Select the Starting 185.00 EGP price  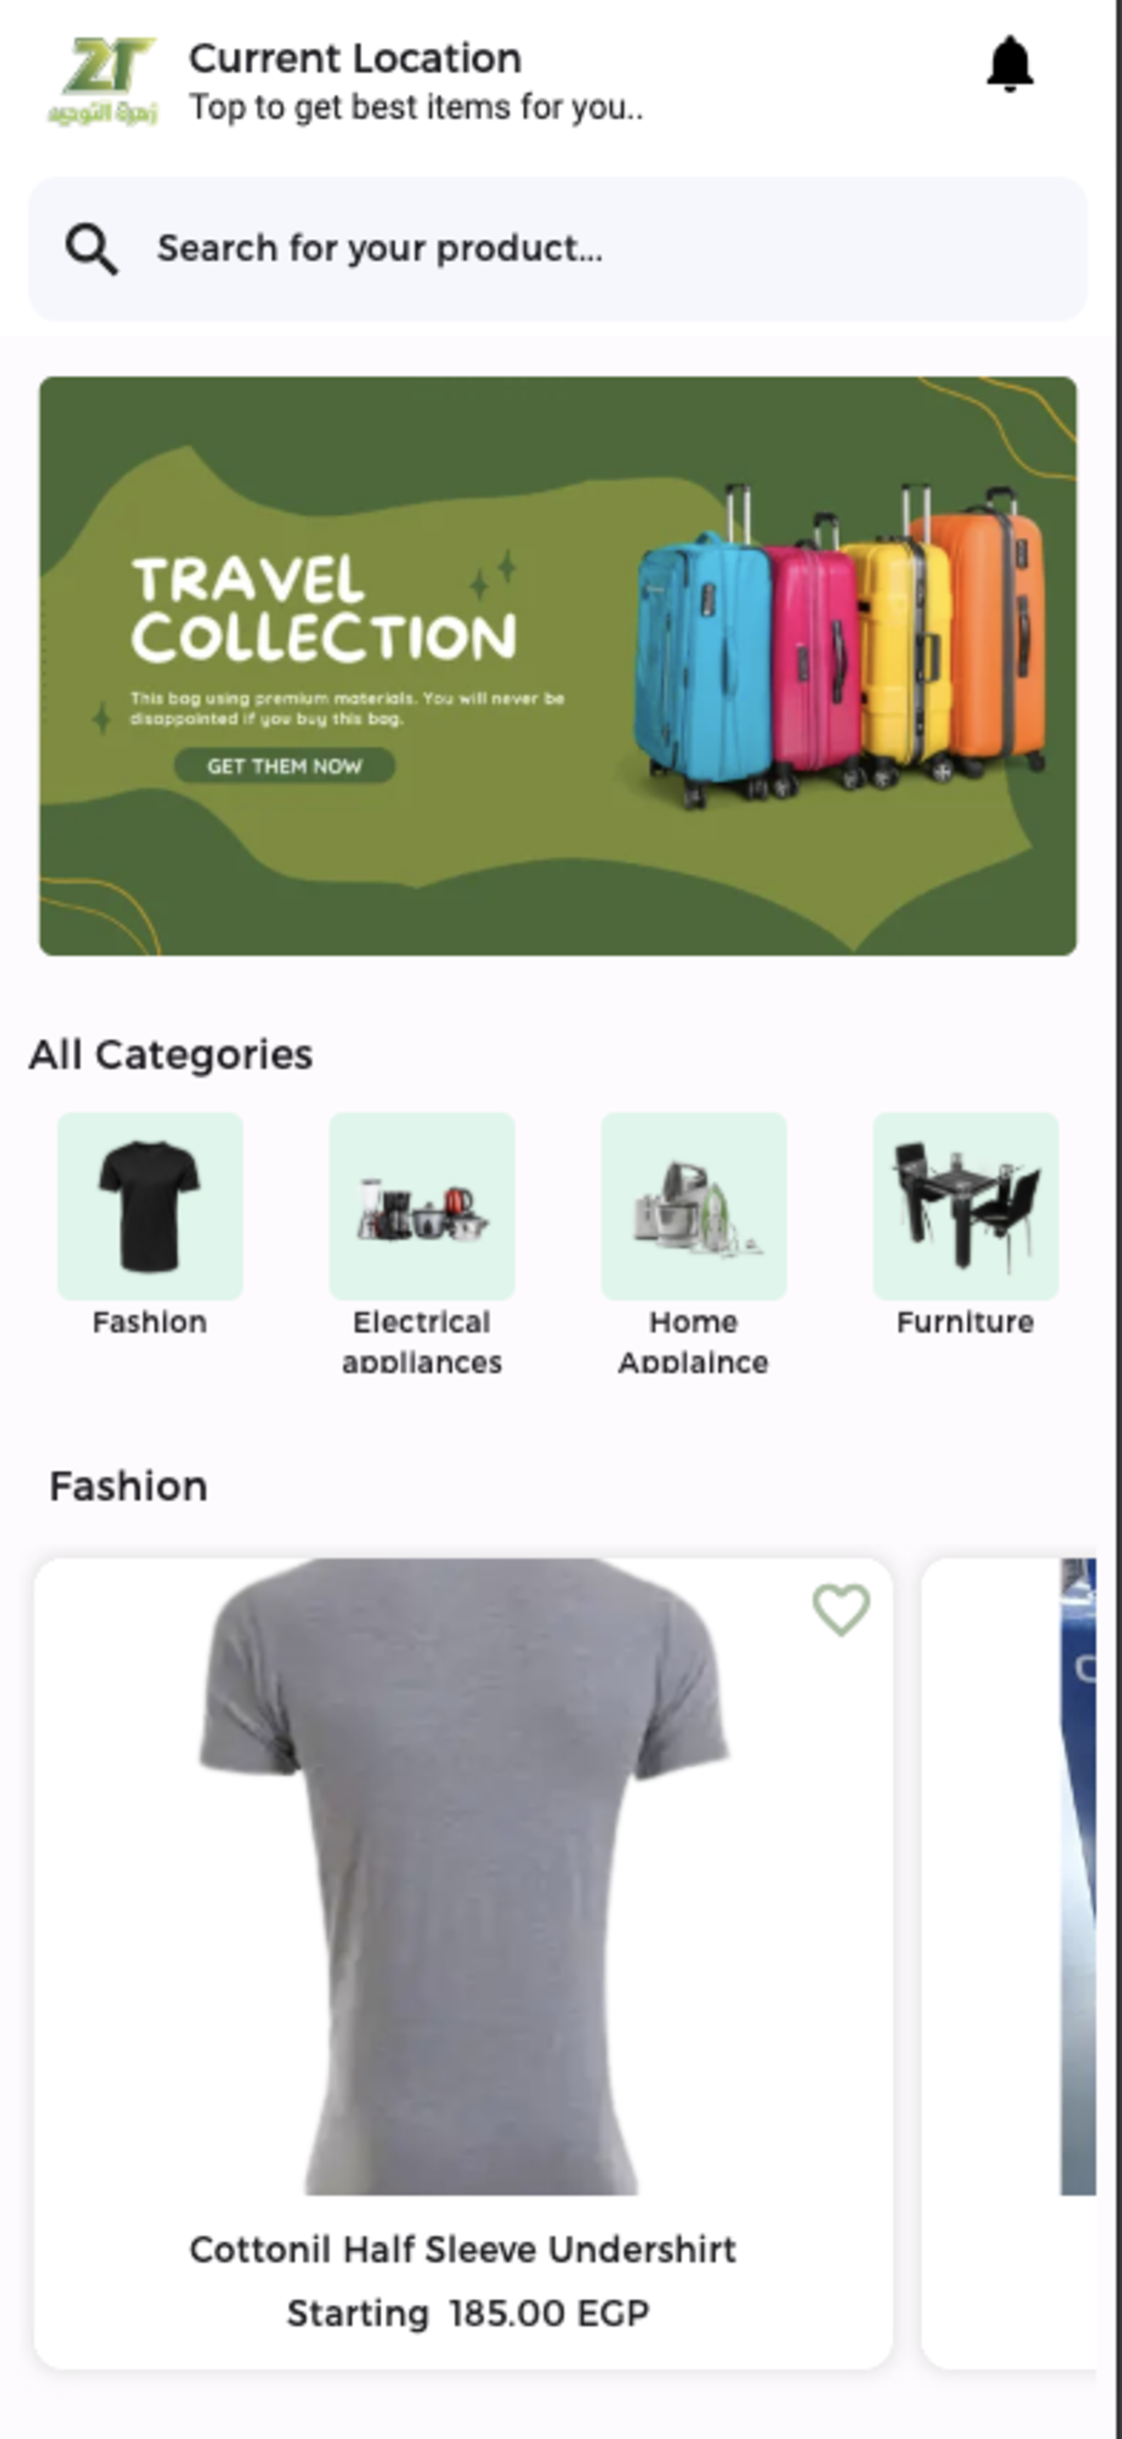[468, 2313]
